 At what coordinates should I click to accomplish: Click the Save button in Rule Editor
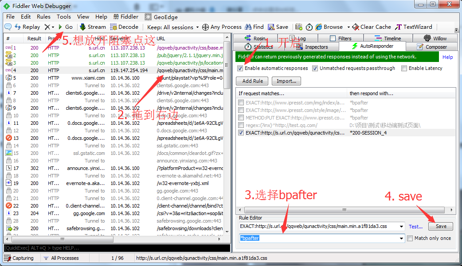point(441,226)
